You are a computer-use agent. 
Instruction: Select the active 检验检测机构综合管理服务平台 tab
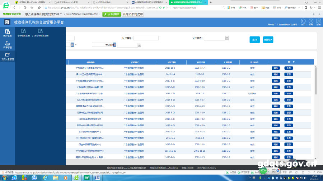pyautogui.click(x=188, y=2)
